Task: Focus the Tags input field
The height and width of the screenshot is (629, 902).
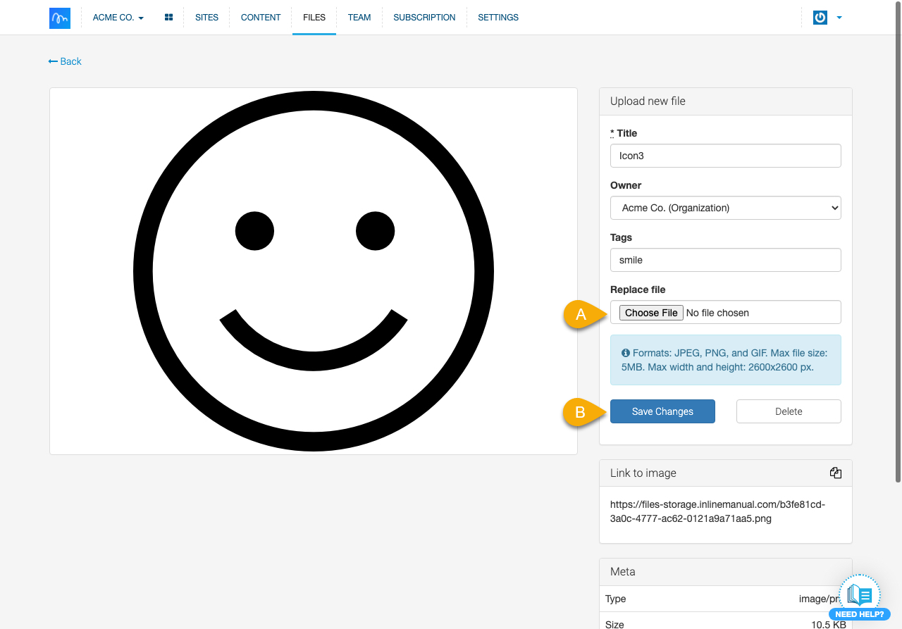Action: (725, 260)
